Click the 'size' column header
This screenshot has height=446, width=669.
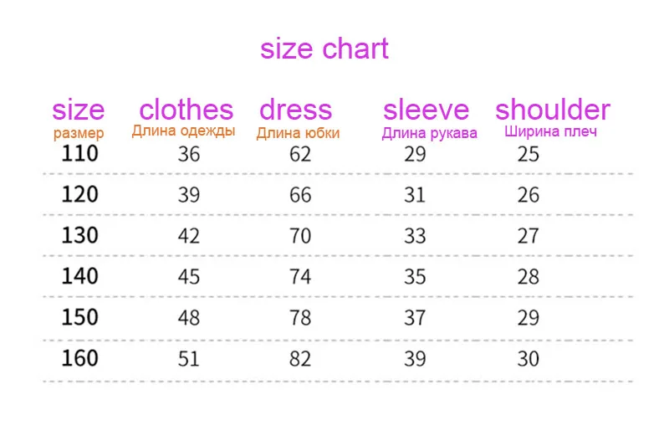[79, 110]
